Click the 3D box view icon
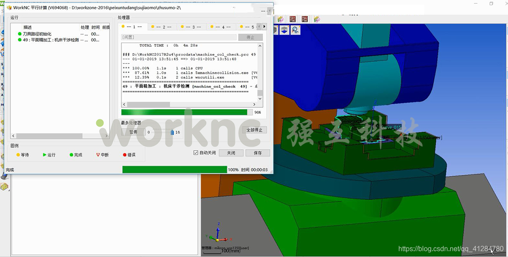508x257 pixels. pyautogui.click(x=284, y=30)
